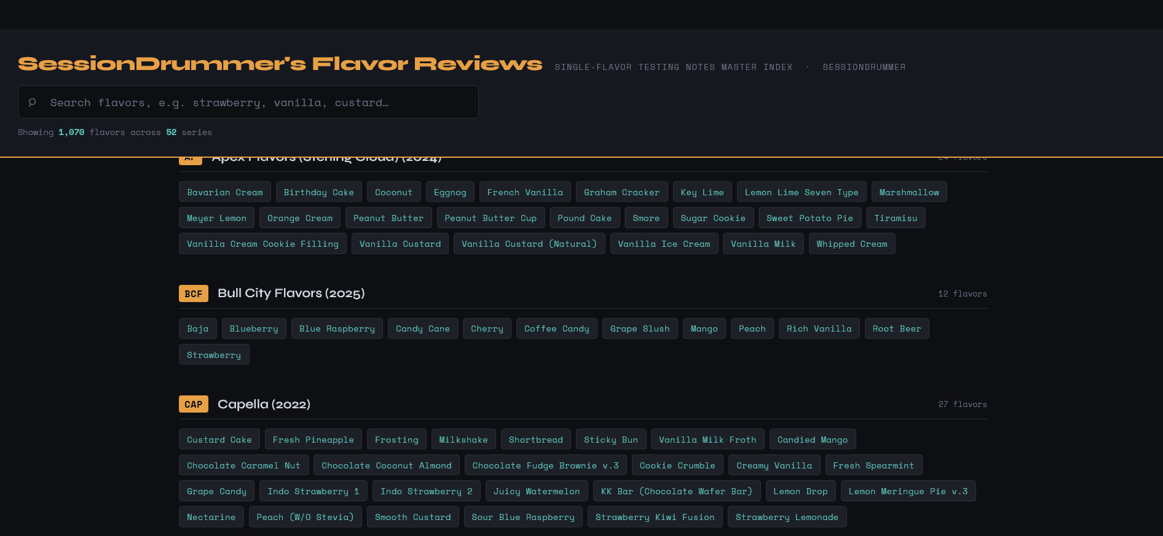Select Grape Slush from Bull City

639,328
